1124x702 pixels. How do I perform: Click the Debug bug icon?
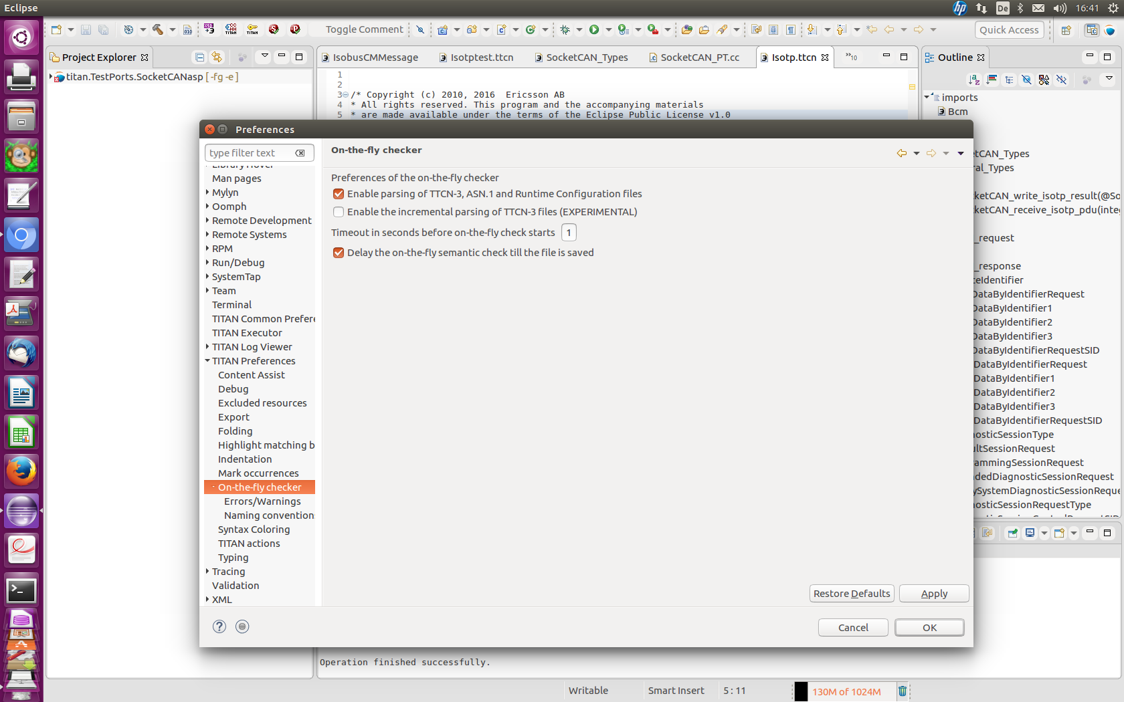point(565,29)
